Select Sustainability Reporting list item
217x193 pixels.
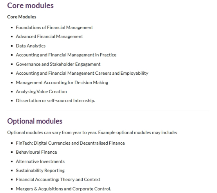click(x=40, y=171)
